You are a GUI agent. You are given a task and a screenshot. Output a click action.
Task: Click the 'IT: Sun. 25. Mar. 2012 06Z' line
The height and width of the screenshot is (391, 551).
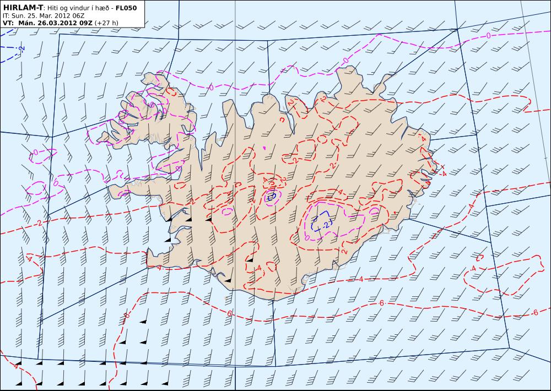click(x=43, y=16)
